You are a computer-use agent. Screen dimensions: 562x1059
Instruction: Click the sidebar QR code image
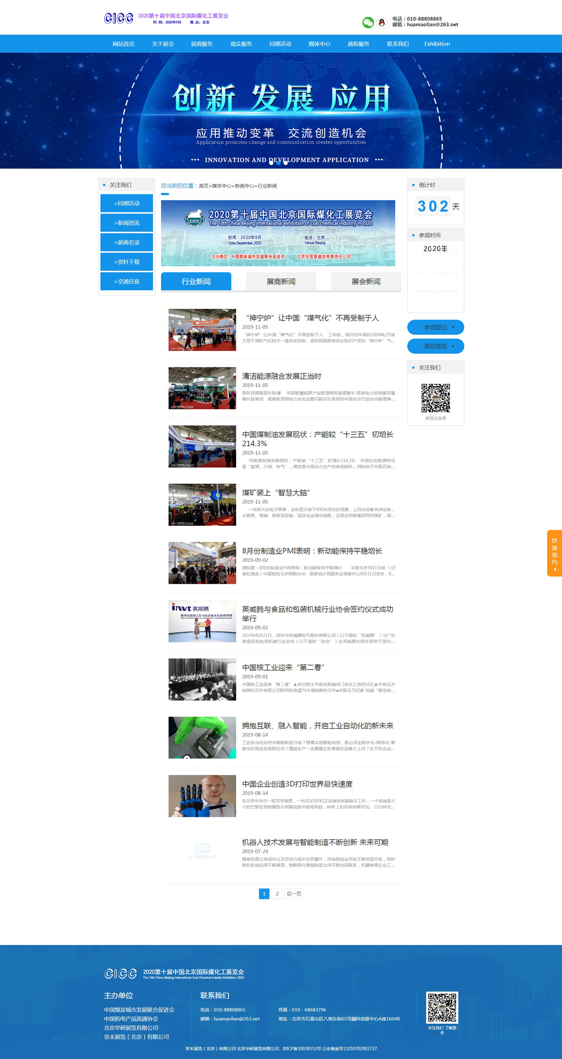click(x=436, y=398)
